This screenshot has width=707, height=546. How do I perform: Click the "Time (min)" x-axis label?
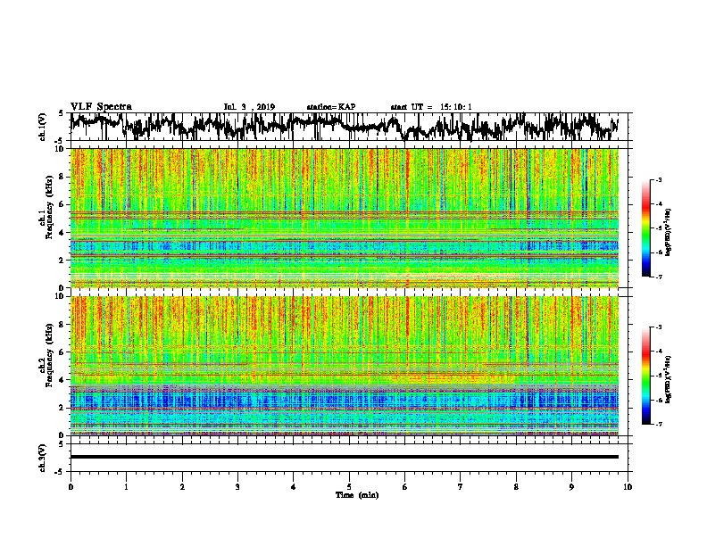tap(357, 495)
